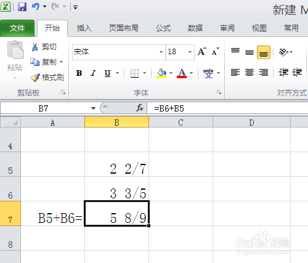Apply yellow fill color bucket
The height and width of the screenshot is (263, 308).
click(x=161, y=73)
